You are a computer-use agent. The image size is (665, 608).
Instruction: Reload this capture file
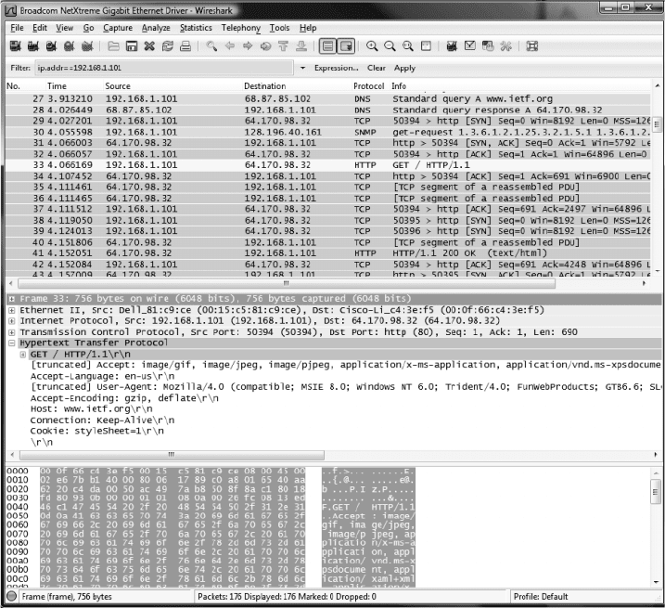point(168,45)
